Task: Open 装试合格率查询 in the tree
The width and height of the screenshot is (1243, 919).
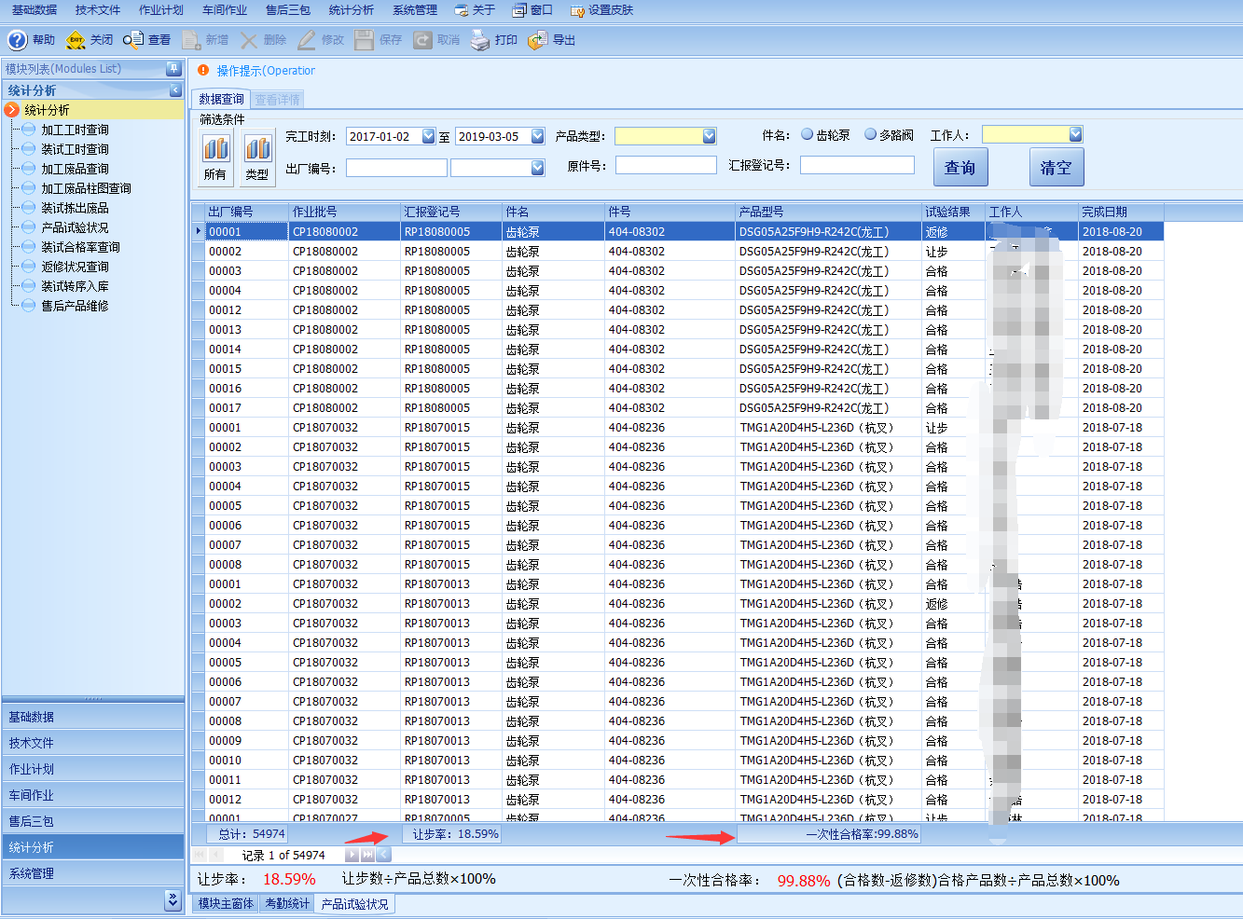Action: pyautogui.click(x=80, y=247)
